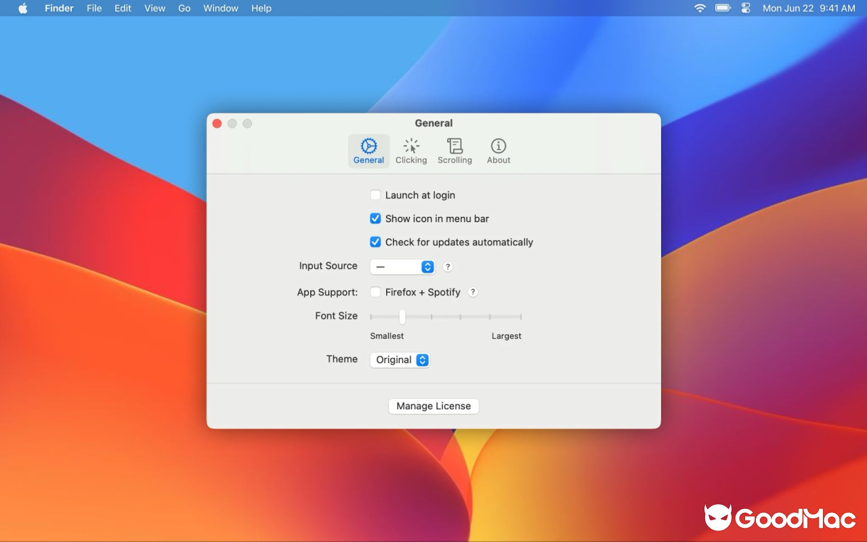
Task: Click the 'Largest' font size label
Action: click(507, 336)
